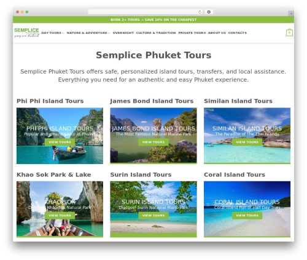Click View Tours for Khao Sok
The image size is (307, 260).
pos(60,216)
